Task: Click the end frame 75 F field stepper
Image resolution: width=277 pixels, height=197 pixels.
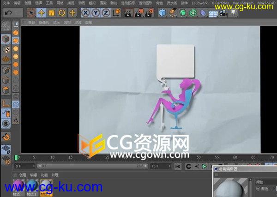Action: (169, 166)
